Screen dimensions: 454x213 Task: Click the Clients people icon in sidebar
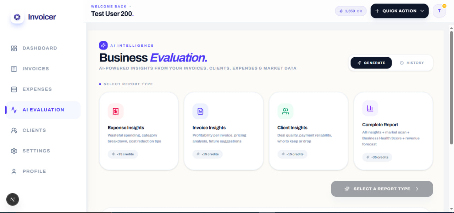14,130
